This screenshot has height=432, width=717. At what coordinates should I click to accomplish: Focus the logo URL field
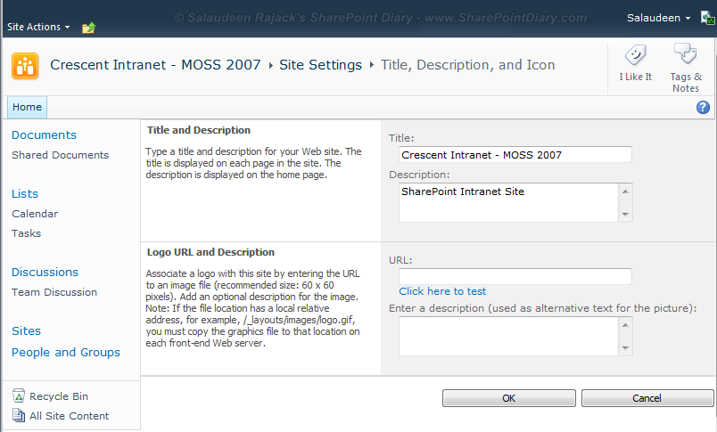point(515,276)
